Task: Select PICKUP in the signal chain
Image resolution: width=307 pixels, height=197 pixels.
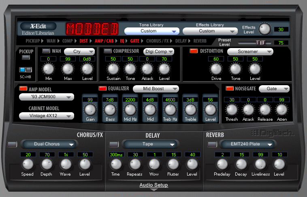Action: tap(32, 41)
